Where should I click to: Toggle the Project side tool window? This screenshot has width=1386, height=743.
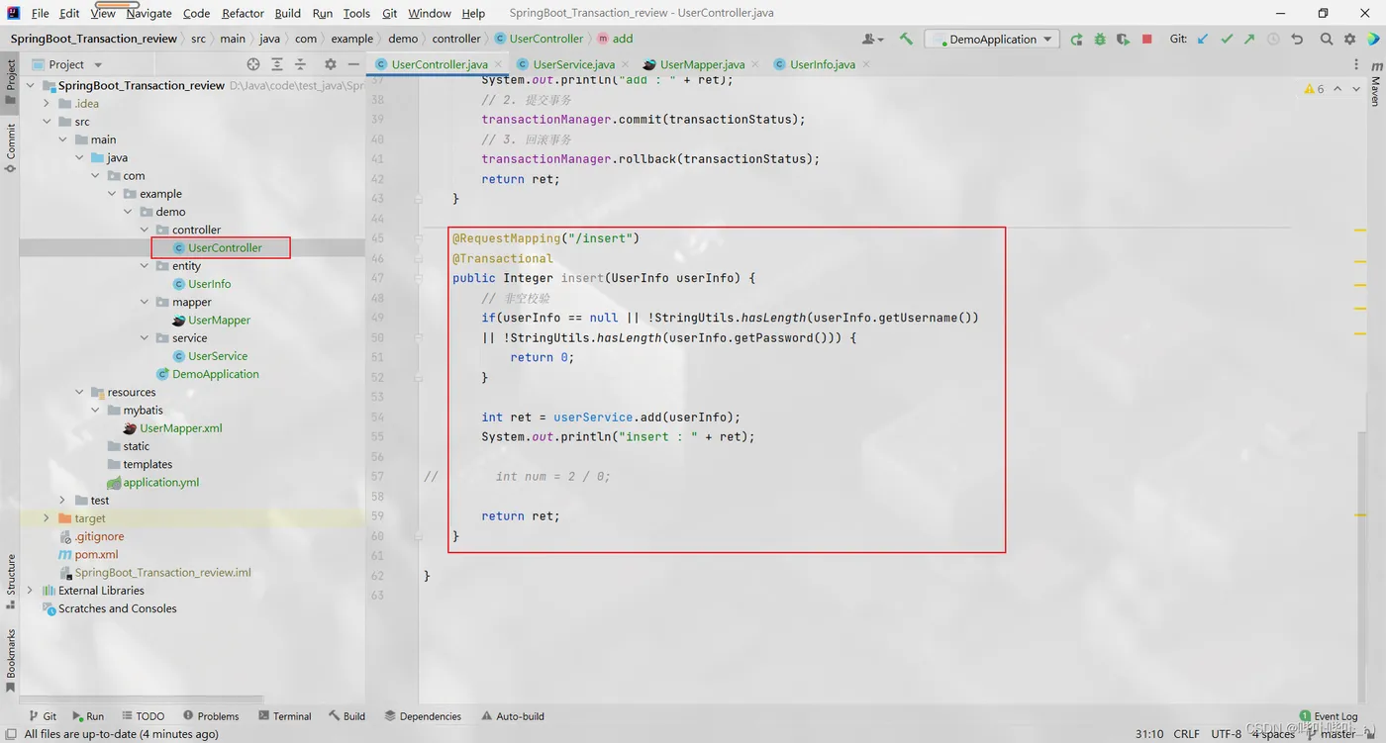pos(10,82)
